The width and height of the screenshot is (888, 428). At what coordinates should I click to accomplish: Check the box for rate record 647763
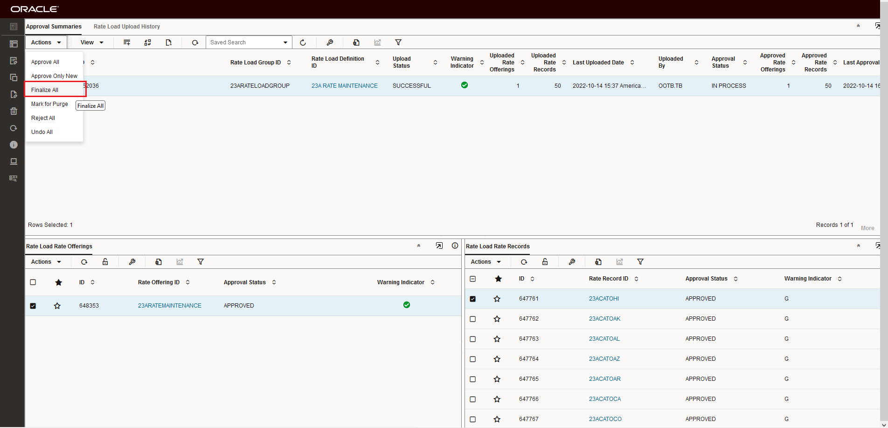coord(473,339)
